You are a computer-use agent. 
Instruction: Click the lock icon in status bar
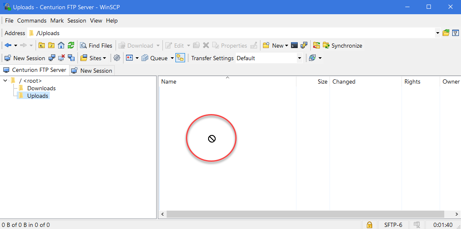(369, 225)
